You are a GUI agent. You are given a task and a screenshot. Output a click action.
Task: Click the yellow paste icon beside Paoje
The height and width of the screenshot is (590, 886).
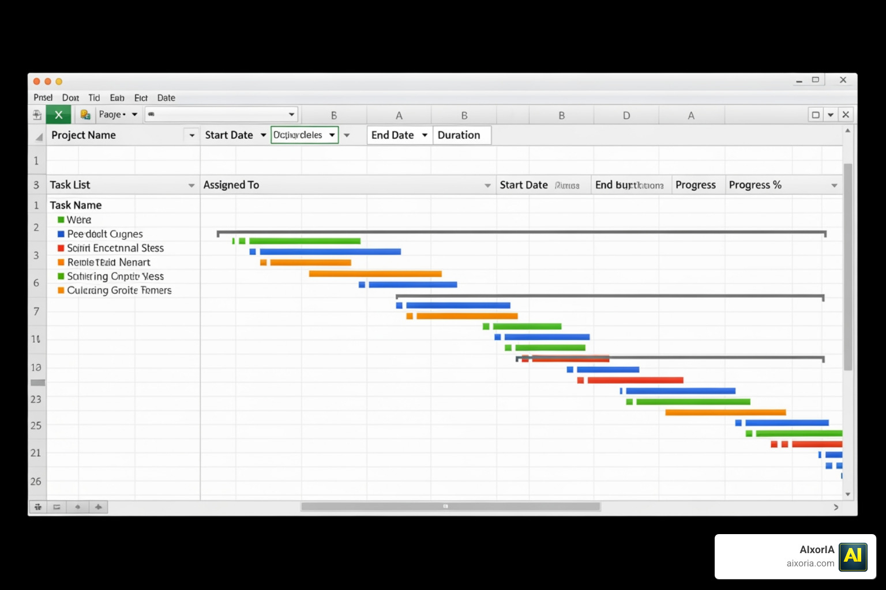[x=85, y=115]
